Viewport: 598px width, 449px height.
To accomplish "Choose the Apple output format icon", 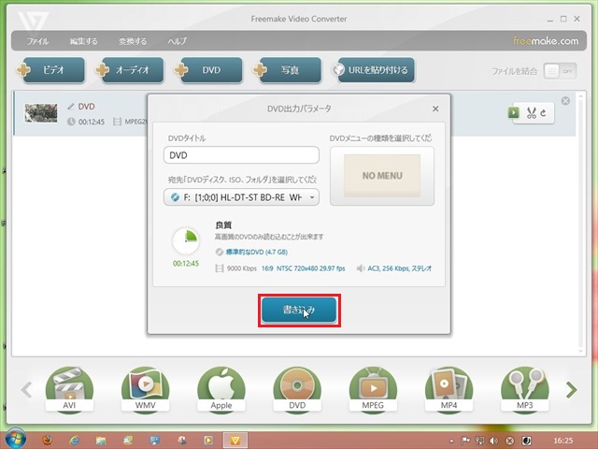I will click(x=221, y=389).
